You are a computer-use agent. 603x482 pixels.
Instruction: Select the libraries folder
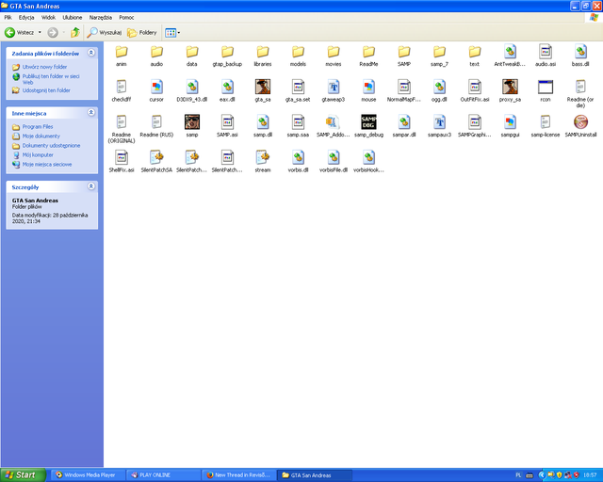click(263, 56)
